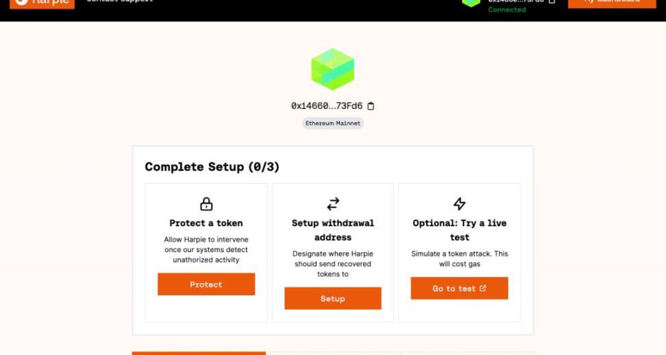Open My Dashboard from the header
This screenshot has width=666, height=355.
[612, 3]
